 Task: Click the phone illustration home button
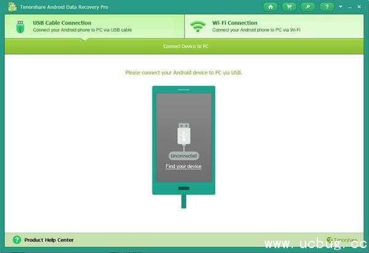(183, 188)
